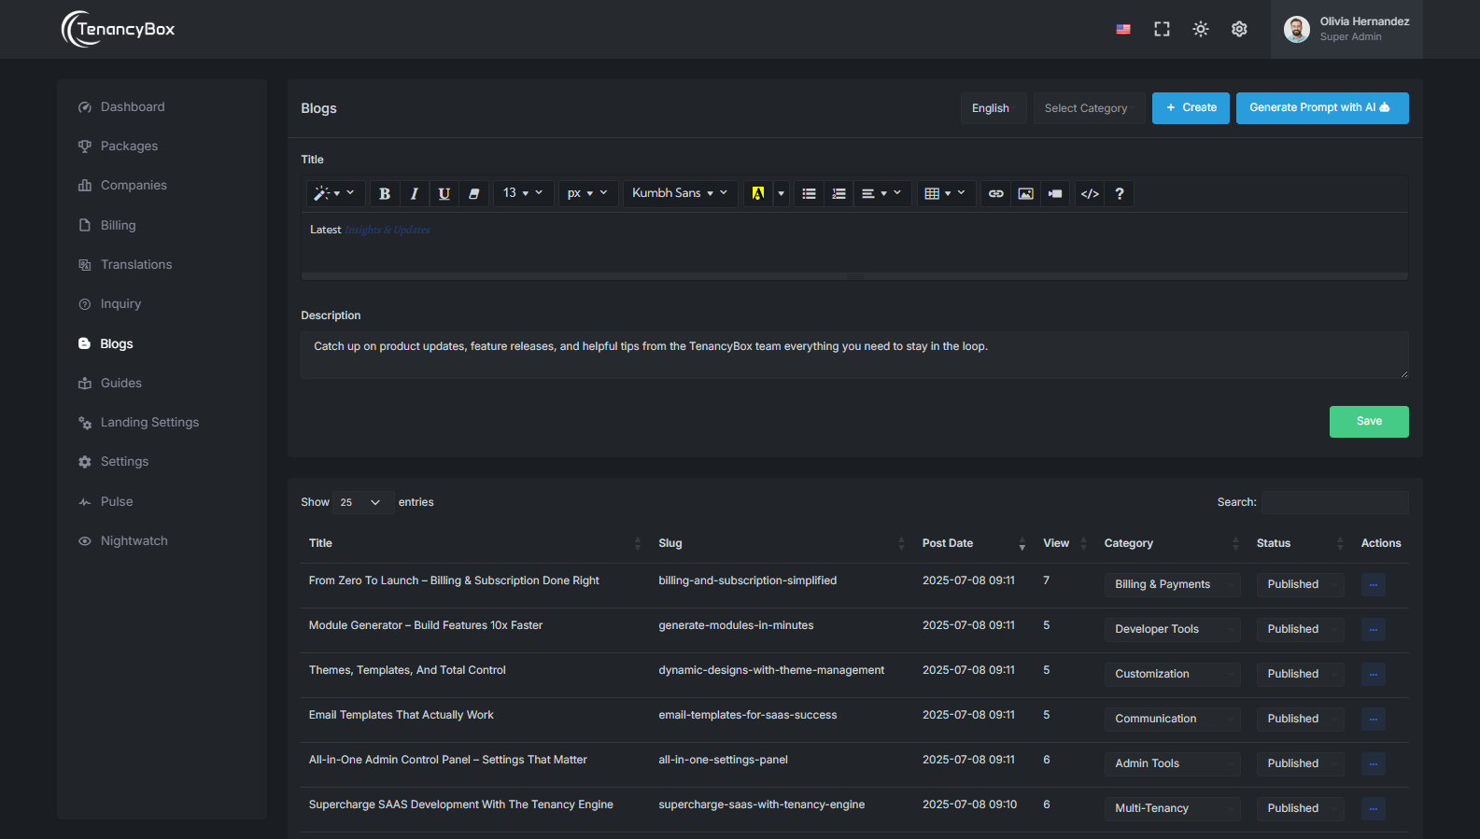1480x839 pixels.
Task: Click the green Save button
Action: click(x=1369, y=422)
